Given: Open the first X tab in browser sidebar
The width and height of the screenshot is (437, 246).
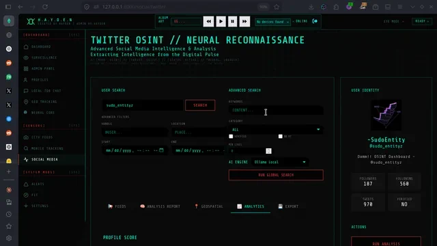Looking at the screenshot, I should [x=9, y=91].
